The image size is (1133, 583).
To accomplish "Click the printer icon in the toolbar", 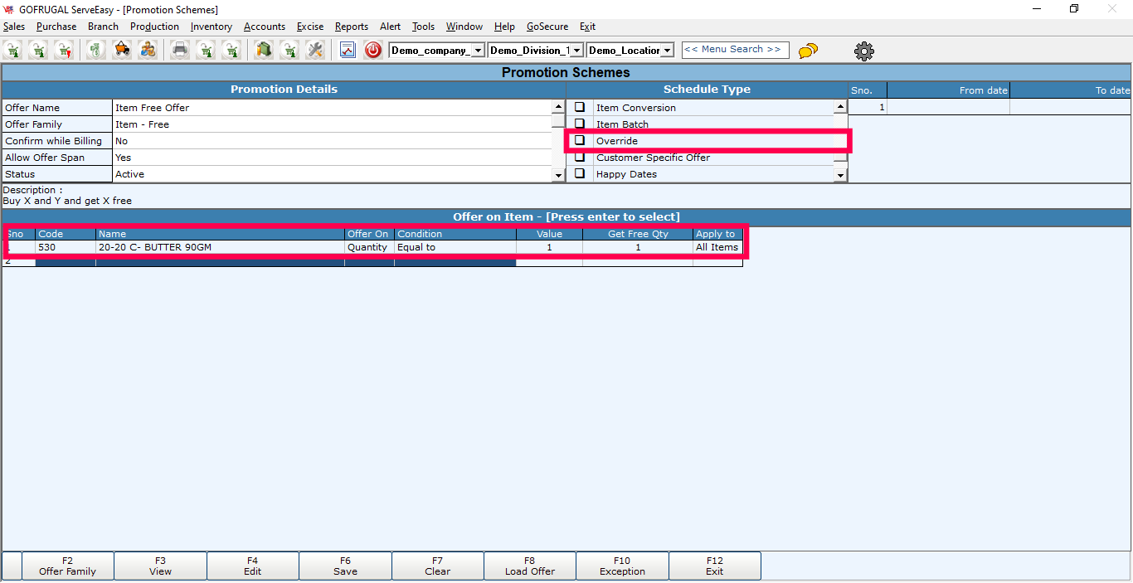I will [x=180, y=50].
